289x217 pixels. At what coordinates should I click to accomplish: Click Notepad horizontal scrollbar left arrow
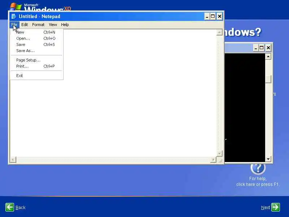[x=13, y=159]
